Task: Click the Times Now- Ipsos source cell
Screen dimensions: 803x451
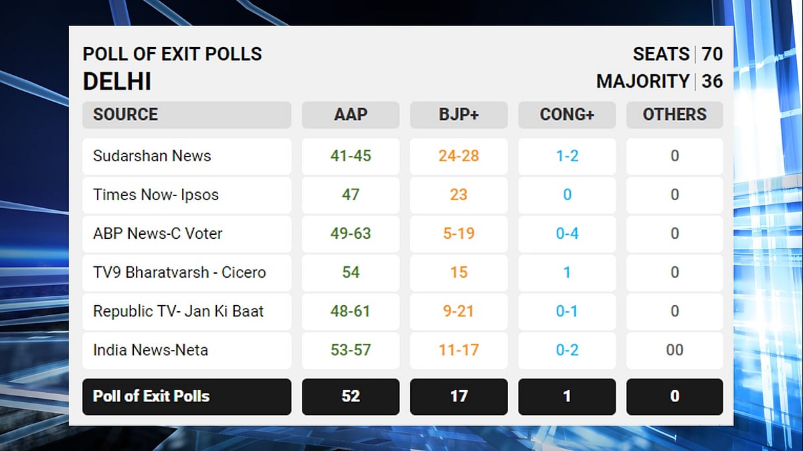Action: point(187,195)
